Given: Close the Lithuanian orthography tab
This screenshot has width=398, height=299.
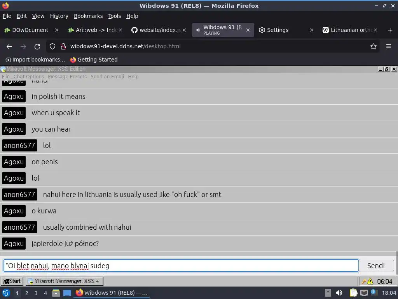Looking at the screenshot, I should coord(375,30).
